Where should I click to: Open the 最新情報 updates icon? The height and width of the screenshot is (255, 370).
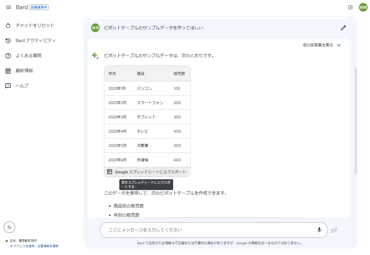pos(8,70)
